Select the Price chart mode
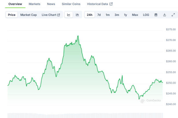The image size is (178, 118). click(x=12, y=15)
